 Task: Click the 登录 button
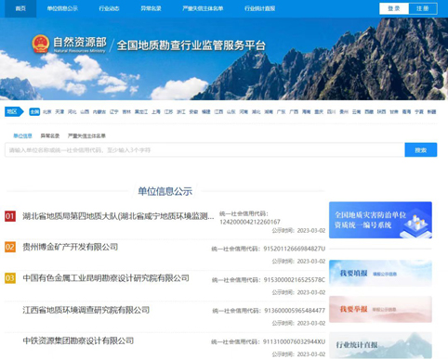(394, 8)
